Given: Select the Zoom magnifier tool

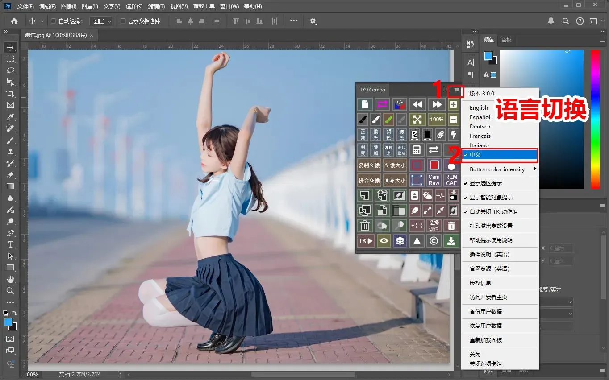Looking at the screenshot, I should point(10,291).
